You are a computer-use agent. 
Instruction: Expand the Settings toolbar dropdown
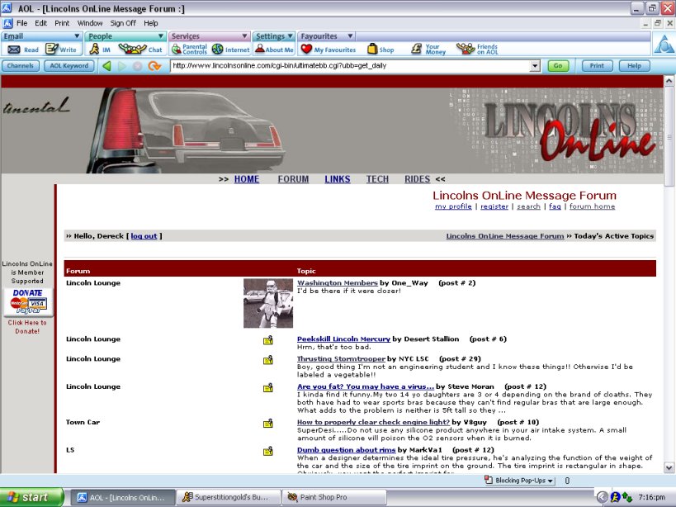[291, 36]
